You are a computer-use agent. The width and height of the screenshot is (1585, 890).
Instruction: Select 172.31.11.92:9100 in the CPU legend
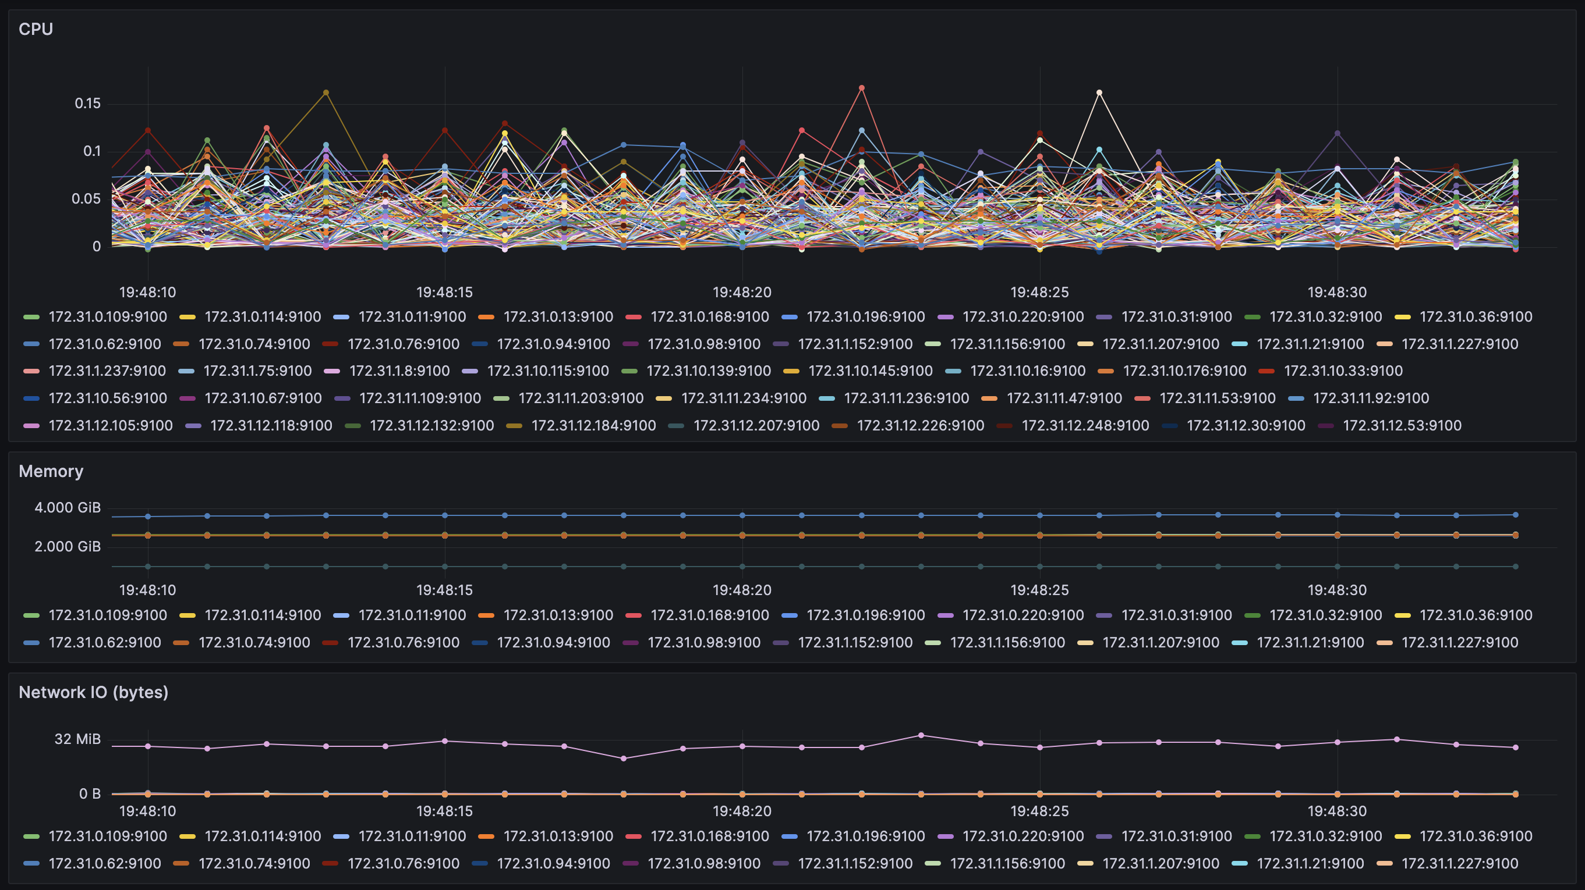(x=1371, y=398)
